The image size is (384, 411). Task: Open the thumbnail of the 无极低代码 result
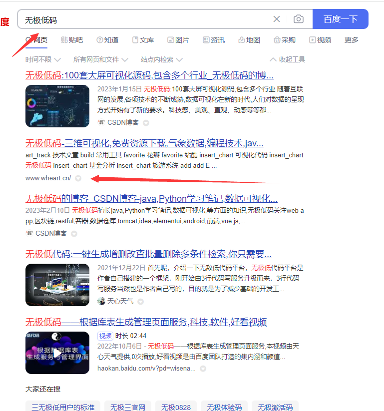tap(57, 285)
